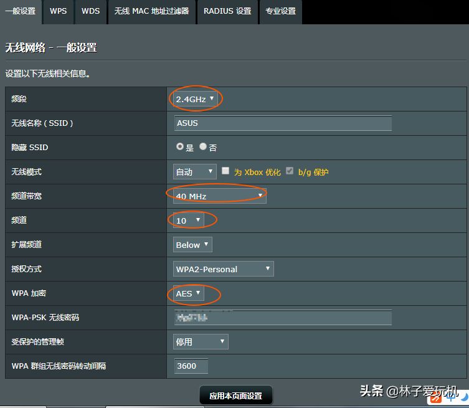Select 否 for 隐藏 SSID

[x=203, y=146]
